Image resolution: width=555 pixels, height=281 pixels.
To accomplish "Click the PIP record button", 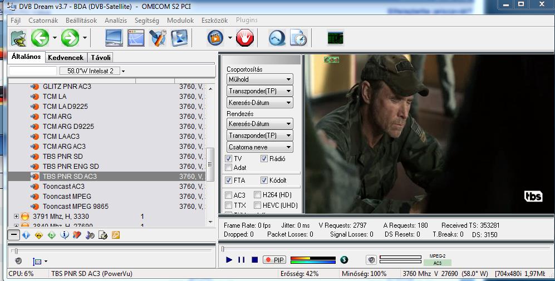I will (x=274, y=260).
